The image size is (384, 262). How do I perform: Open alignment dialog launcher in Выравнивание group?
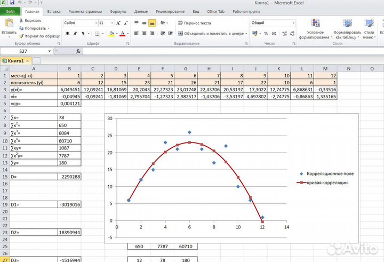pos(246,43)
